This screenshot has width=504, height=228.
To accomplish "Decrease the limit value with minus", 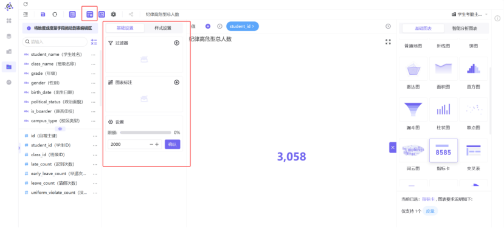I will (x=151, y=144).
